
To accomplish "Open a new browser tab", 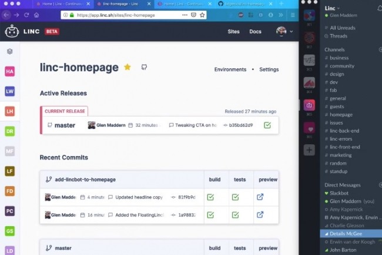I will pos(282,4).
